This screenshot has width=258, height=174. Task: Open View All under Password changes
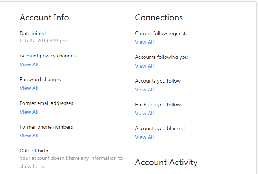pyautogui.click(x=29, y=88)
